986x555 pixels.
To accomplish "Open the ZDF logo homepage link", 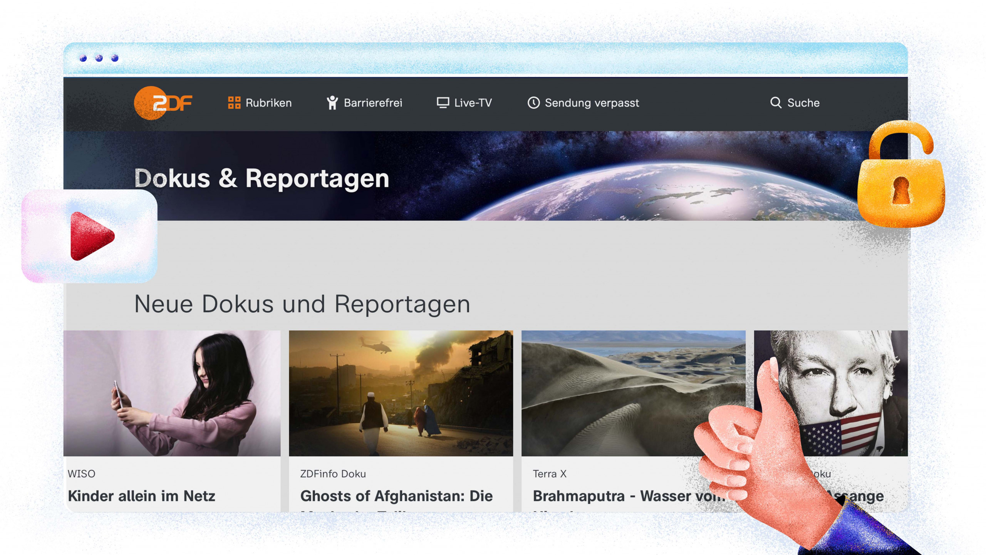I will tap(163, 103).
